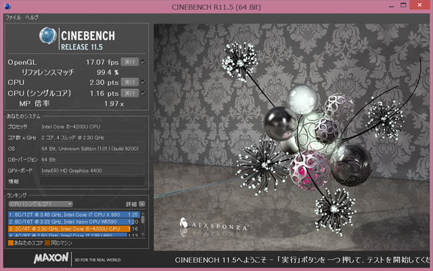Close the CINEBENCH window
433x271 pixels.
419,5
